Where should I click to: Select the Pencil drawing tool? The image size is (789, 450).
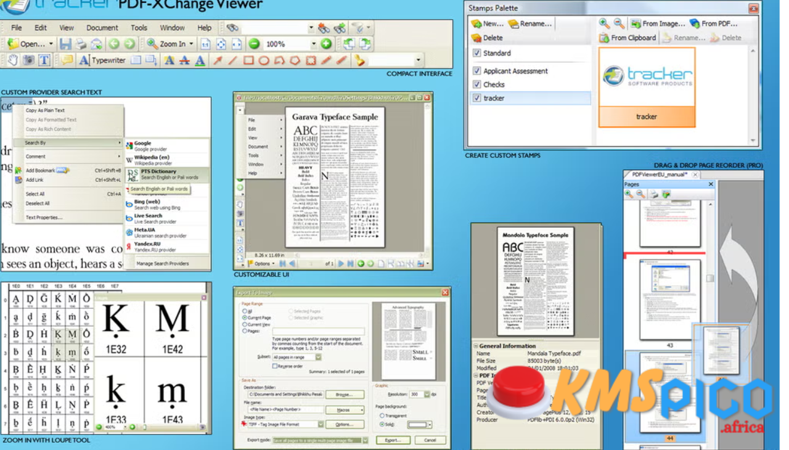coord(327,60)
